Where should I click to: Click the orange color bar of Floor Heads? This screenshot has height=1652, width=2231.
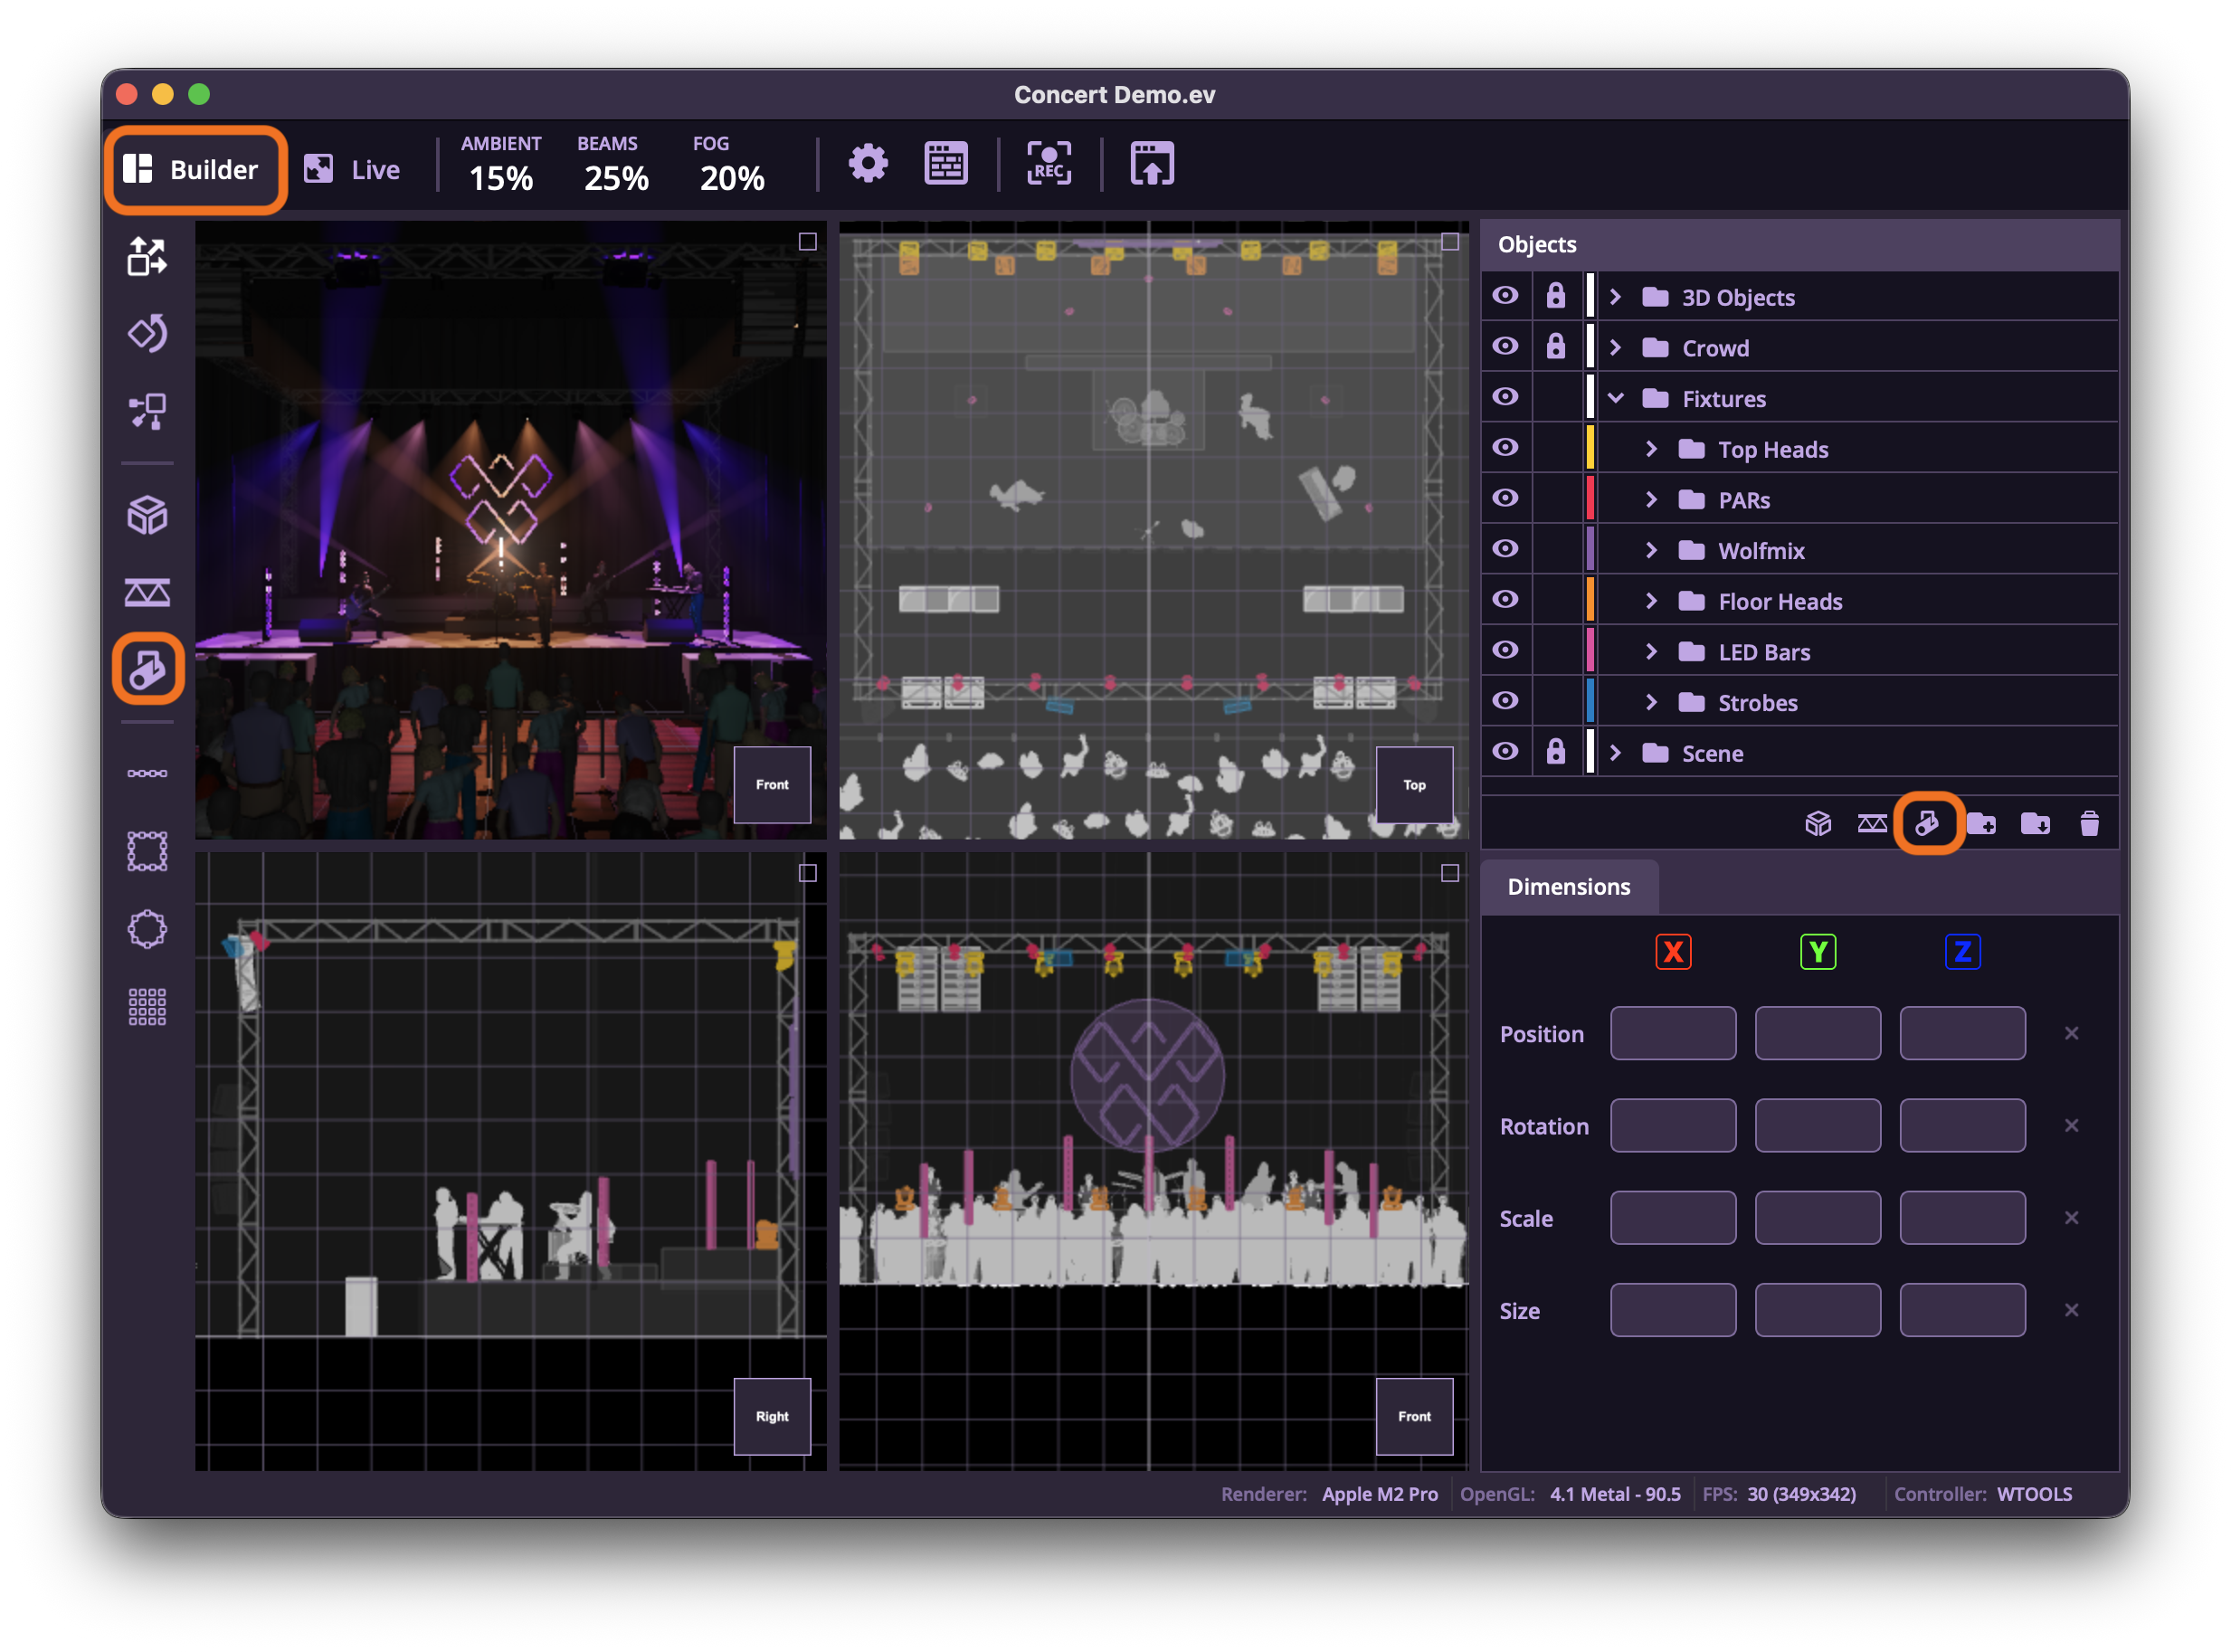(1590, 599)
